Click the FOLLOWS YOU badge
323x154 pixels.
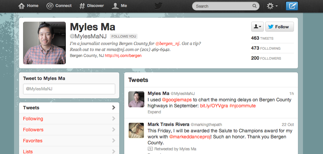(124, 36)
